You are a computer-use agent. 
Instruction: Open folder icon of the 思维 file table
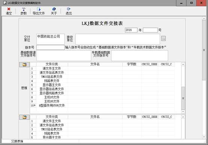click(x=24, y=64)
